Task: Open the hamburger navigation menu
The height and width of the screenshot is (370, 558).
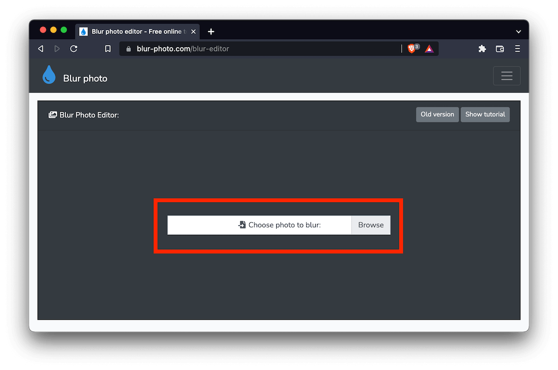Action: point(506,76)
